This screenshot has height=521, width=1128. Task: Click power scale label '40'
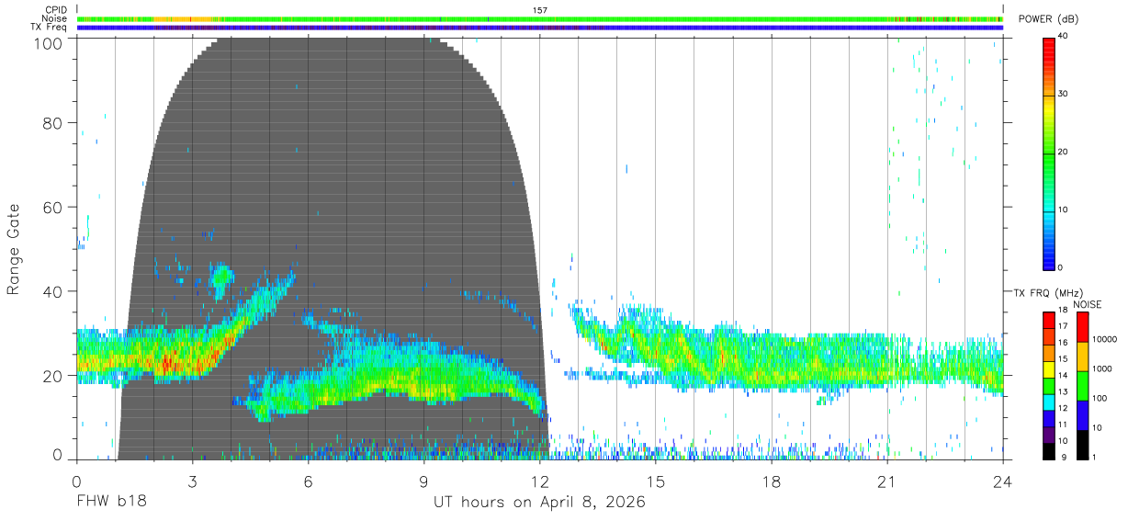tap(1064, 36)
